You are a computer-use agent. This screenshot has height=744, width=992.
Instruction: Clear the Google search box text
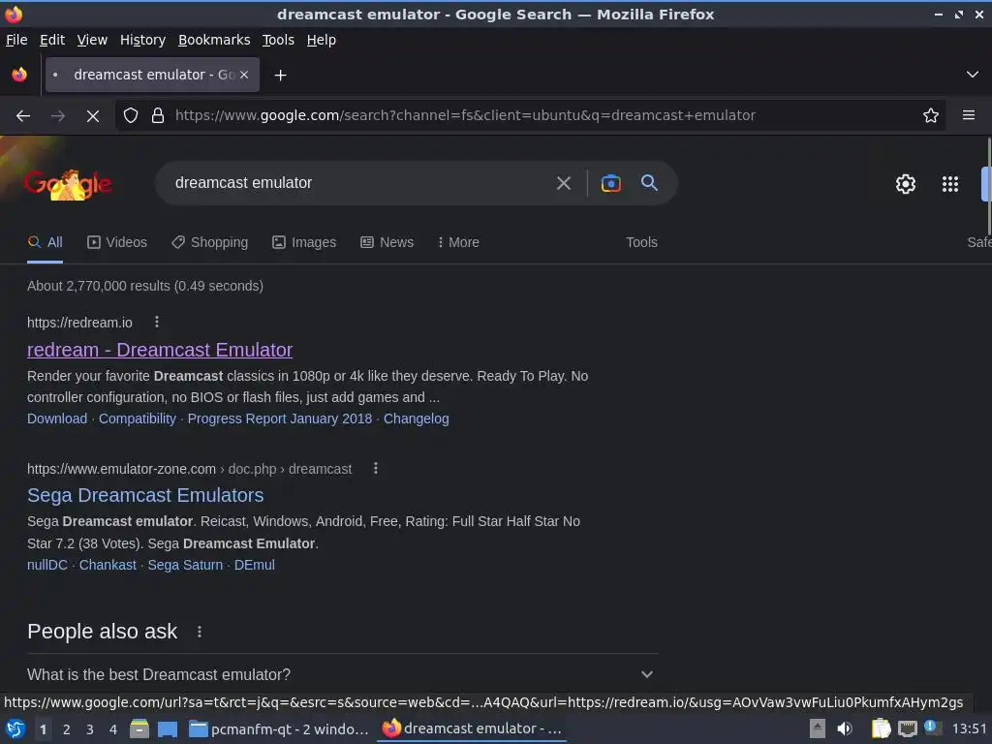(x=563, y=183)
